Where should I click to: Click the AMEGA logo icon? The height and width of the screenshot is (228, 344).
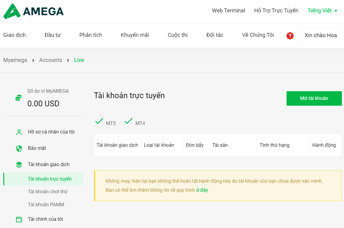pyautogui.click(x=12, y=11)
